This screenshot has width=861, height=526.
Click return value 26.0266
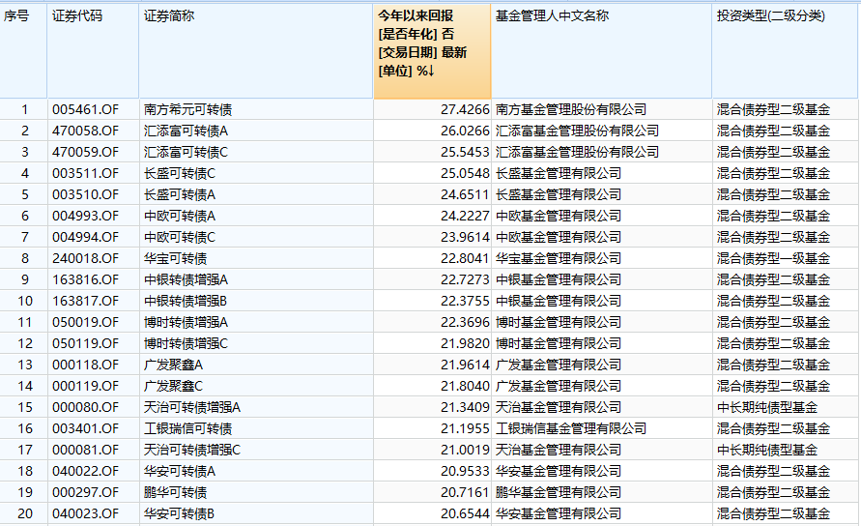pos(465,131)
